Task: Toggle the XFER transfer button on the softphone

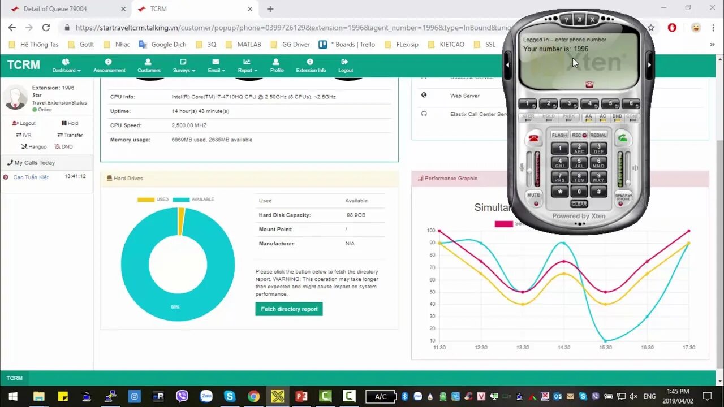Action: 528,117
